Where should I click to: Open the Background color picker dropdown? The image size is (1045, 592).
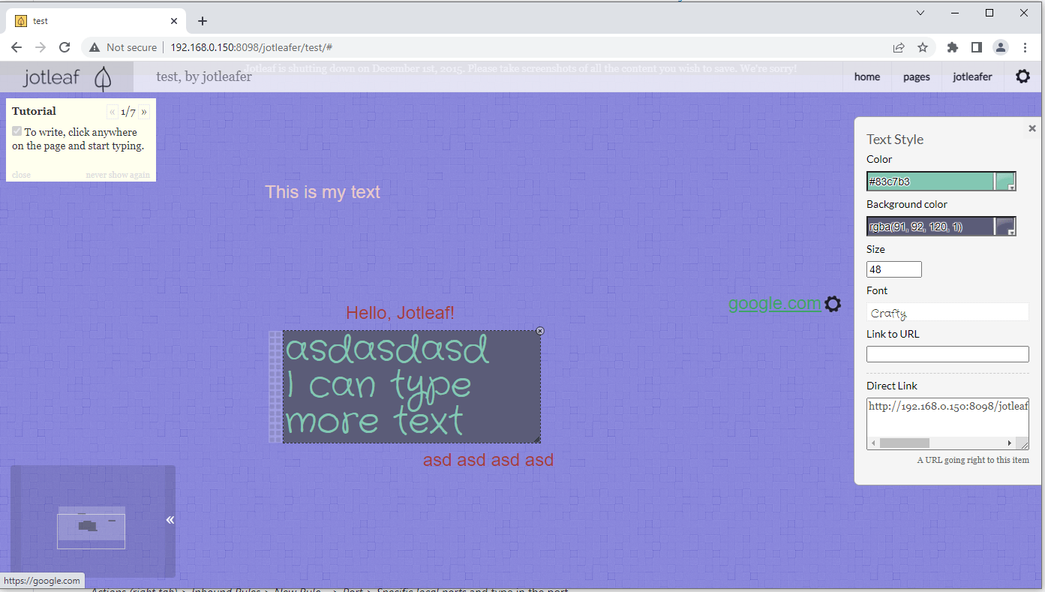coord(1005,226)
